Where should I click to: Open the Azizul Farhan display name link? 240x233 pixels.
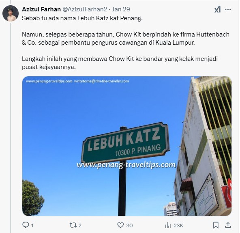click(x=41, y=9)
